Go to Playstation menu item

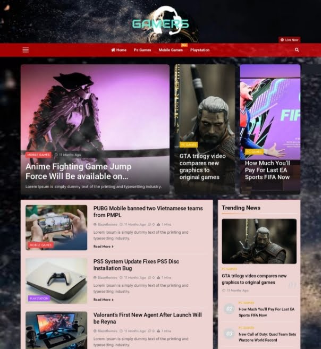(200, 50)
